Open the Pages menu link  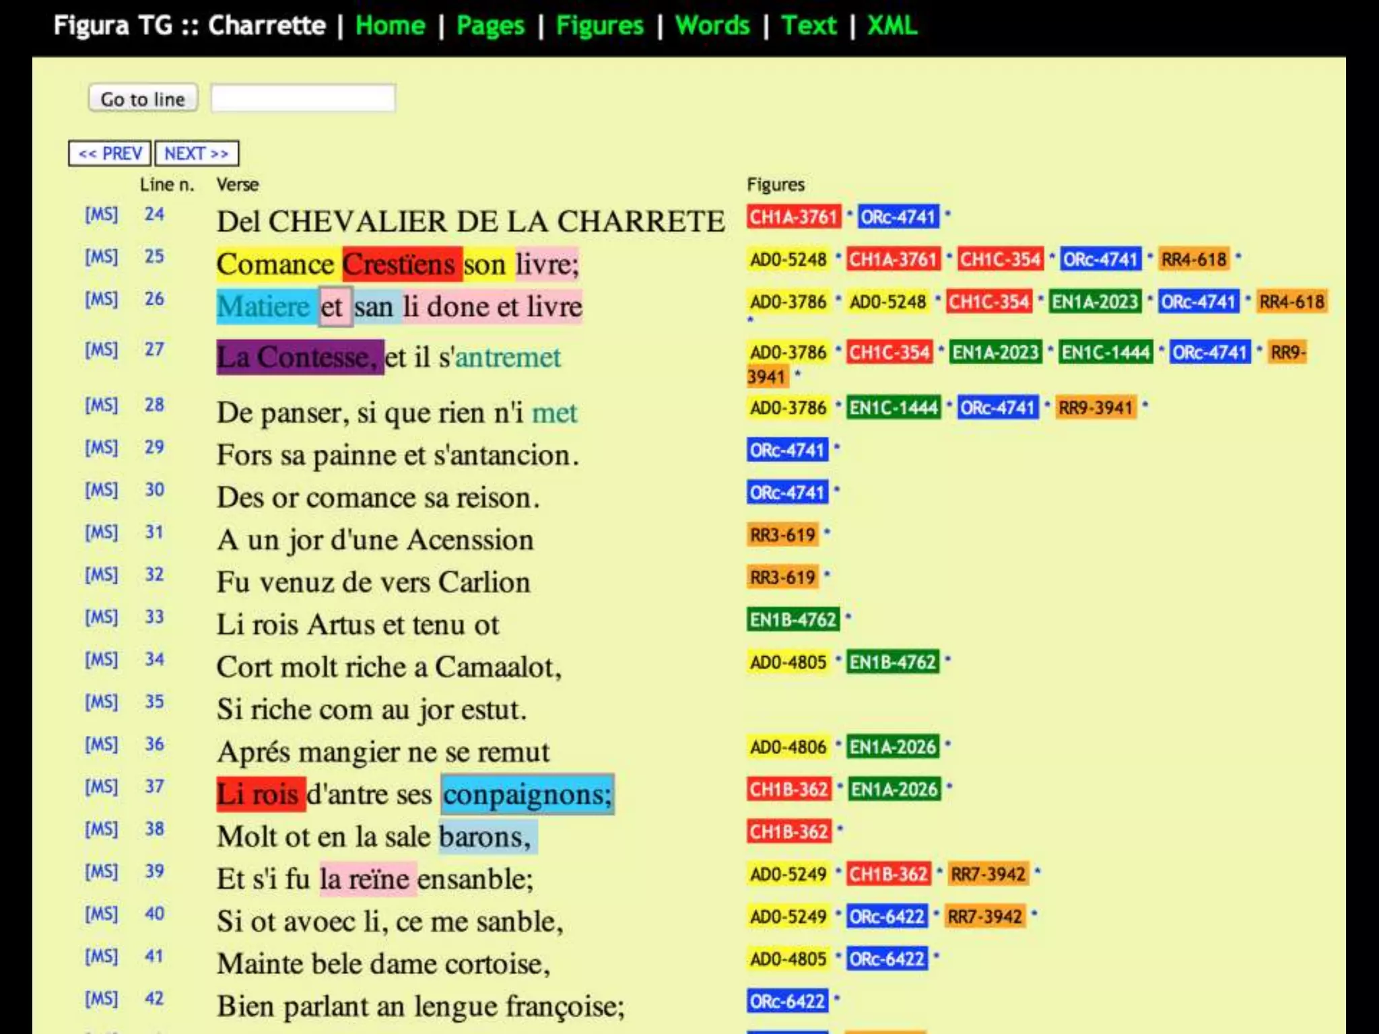(490, 26)
